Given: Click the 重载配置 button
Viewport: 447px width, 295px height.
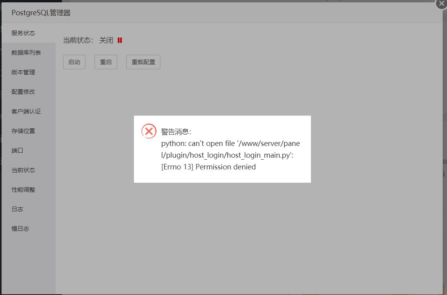Looking at the screenshot, I should tap(143, 62).
